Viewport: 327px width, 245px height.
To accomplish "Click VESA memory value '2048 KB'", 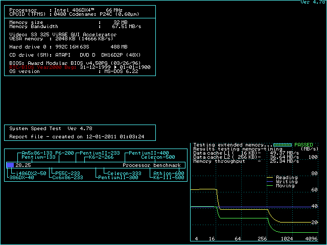I will (65, 39).
